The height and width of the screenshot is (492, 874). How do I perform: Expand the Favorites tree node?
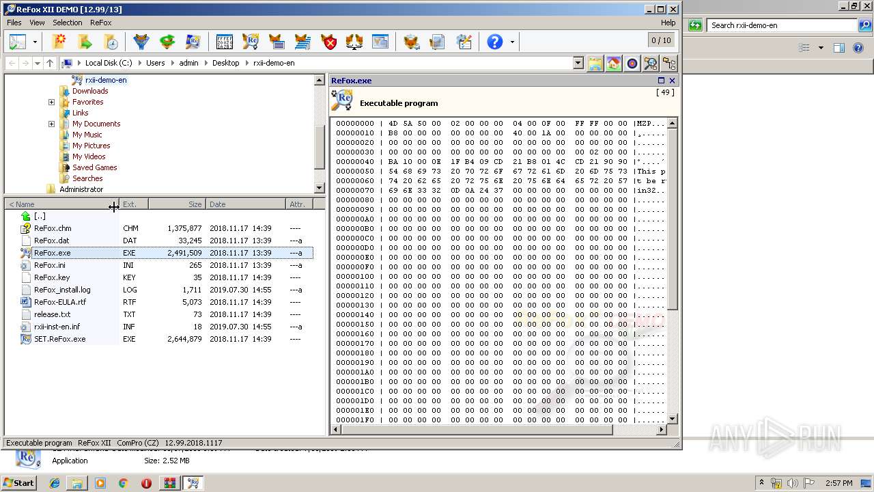(x=51, y=102)
